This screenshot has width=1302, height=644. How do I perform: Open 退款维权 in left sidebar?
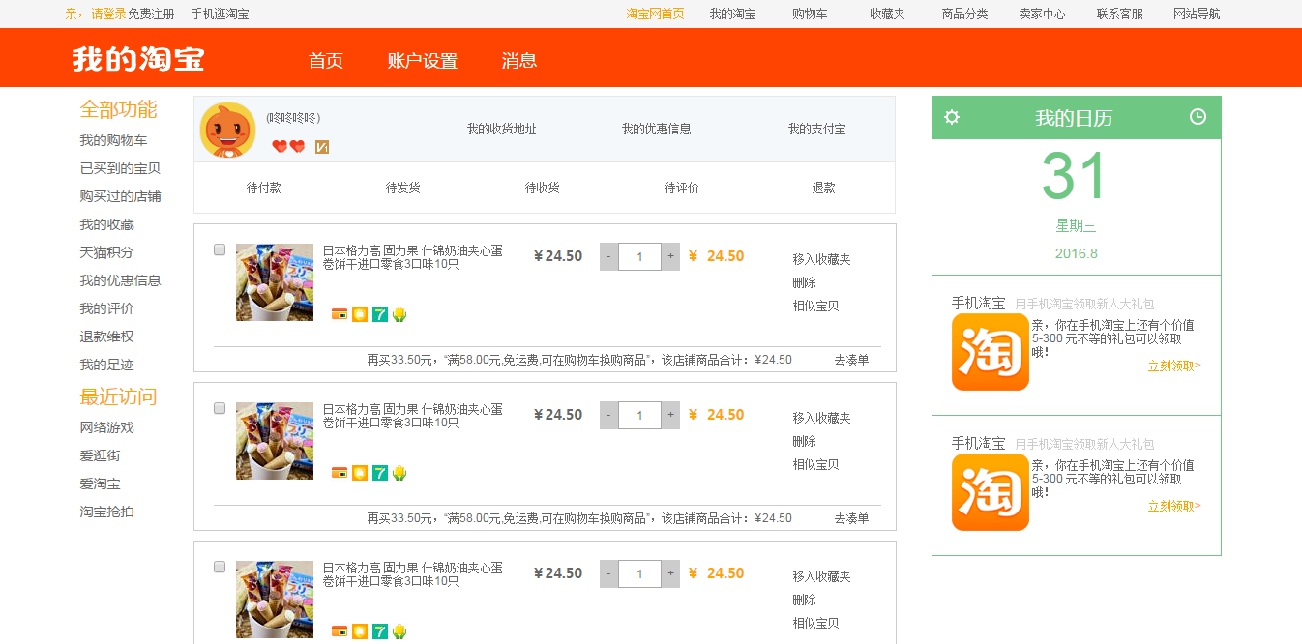[x=106, y=337]
